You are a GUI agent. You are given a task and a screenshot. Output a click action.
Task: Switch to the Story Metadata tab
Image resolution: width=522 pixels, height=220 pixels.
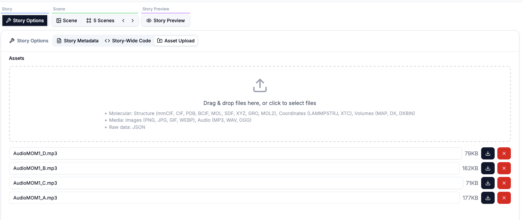click(x=78, y=41)
